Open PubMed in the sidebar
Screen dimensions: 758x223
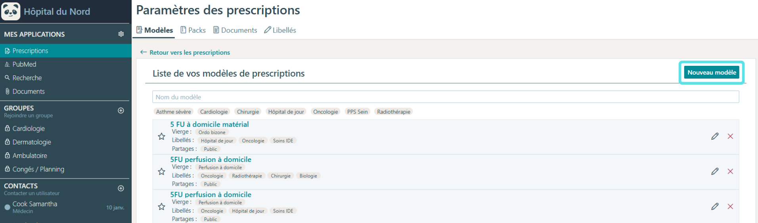tap(24, 64)
